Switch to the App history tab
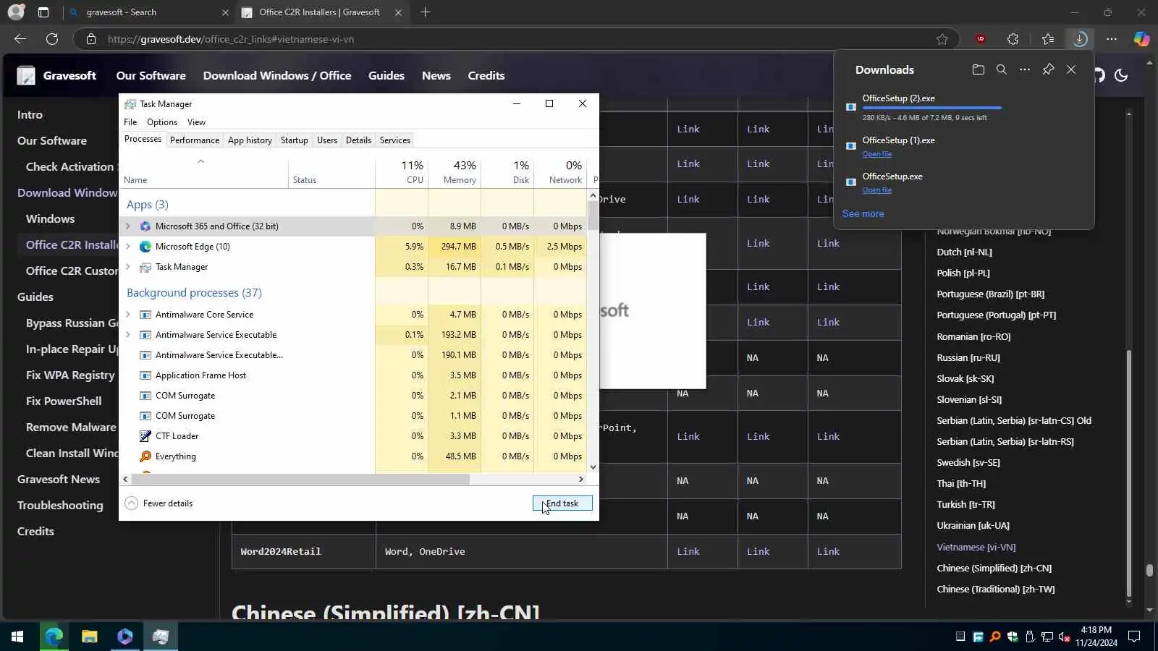Viewport: 1158px width, 651px height. (250, 140)
